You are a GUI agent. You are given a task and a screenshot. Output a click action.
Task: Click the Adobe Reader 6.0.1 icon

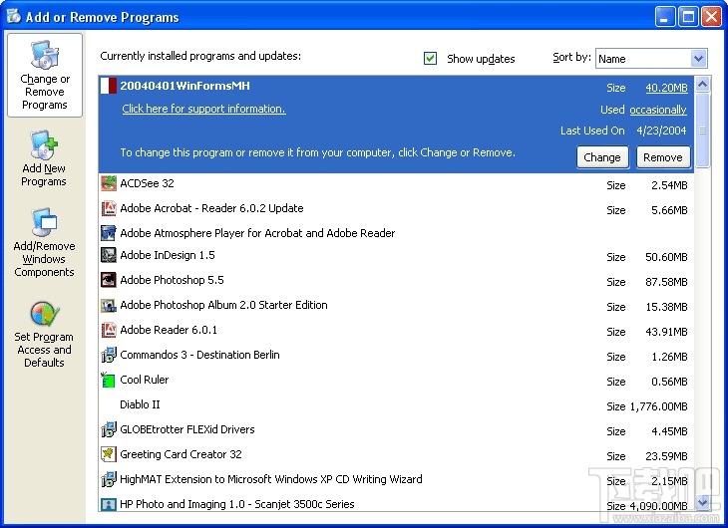tap(109, 331)
